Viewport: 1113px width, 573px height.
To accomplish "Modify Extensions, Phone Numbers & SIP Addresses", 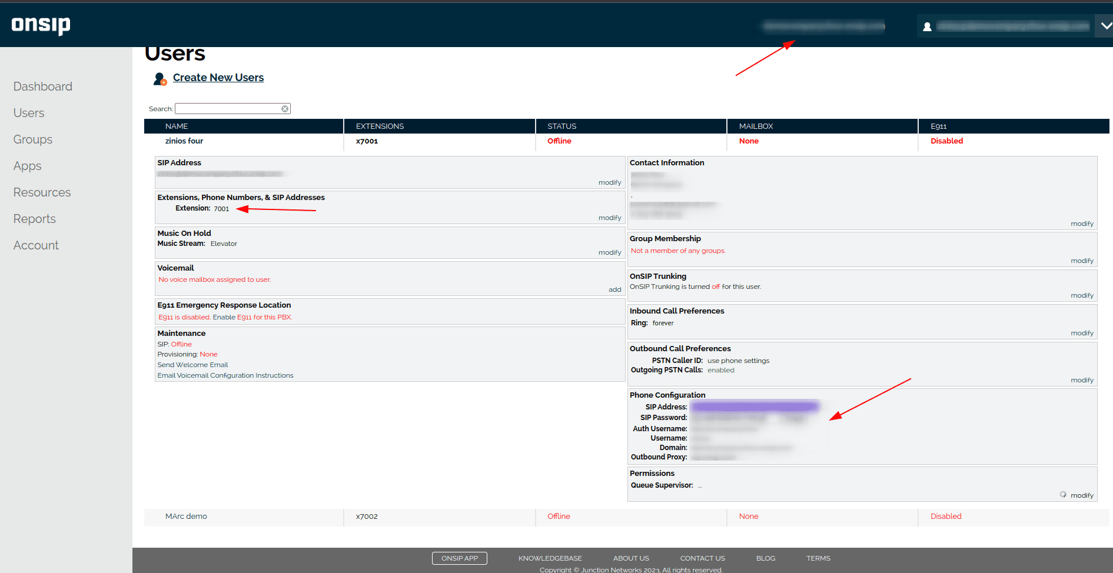I will (610, 218).
